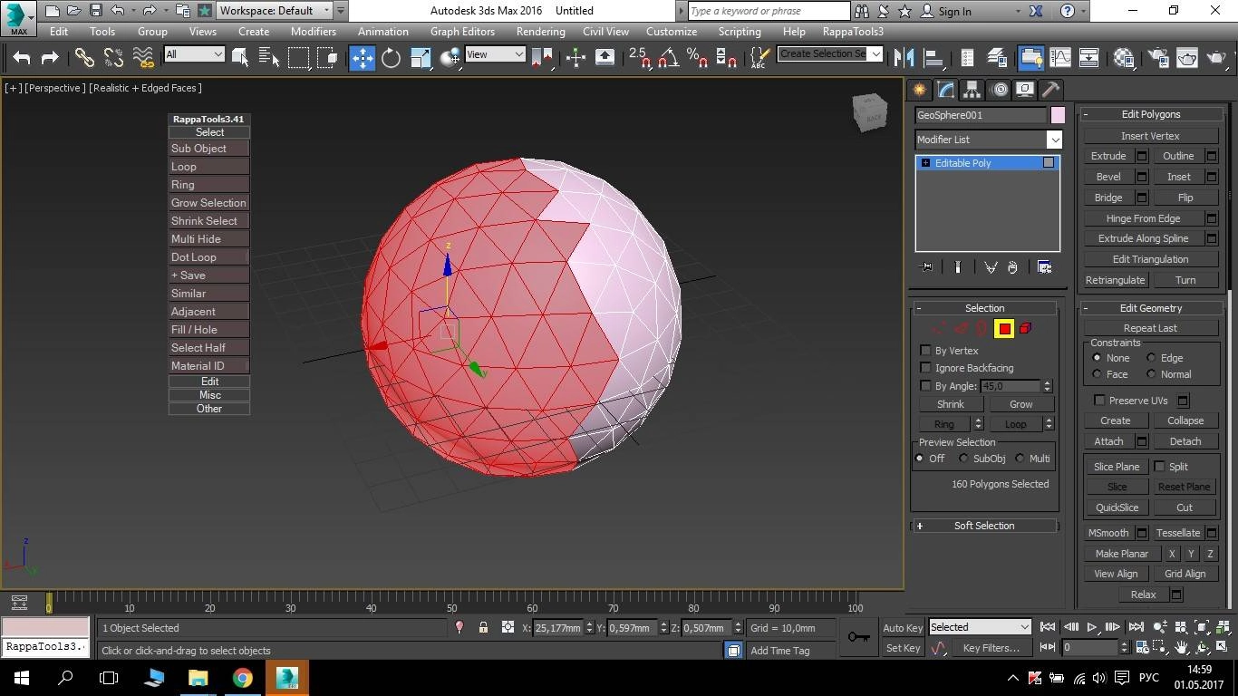Enable the By Angle checkbox

click(x=925, y=386)
